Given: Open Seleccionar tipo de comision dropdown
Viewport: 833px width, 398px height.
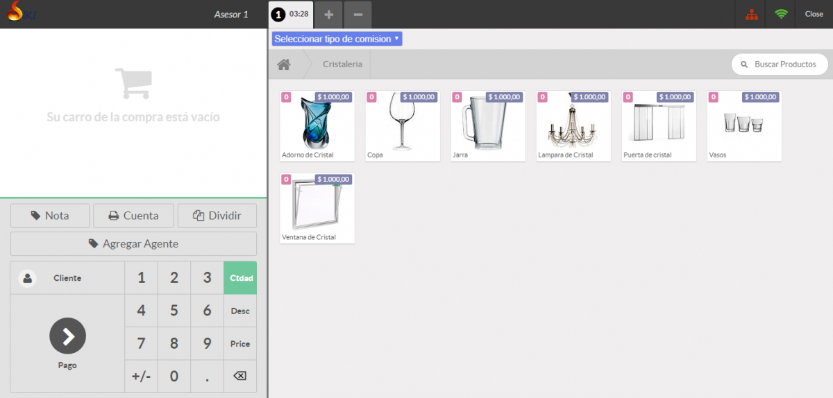Looking at the screenshot, I should (337, 39).
